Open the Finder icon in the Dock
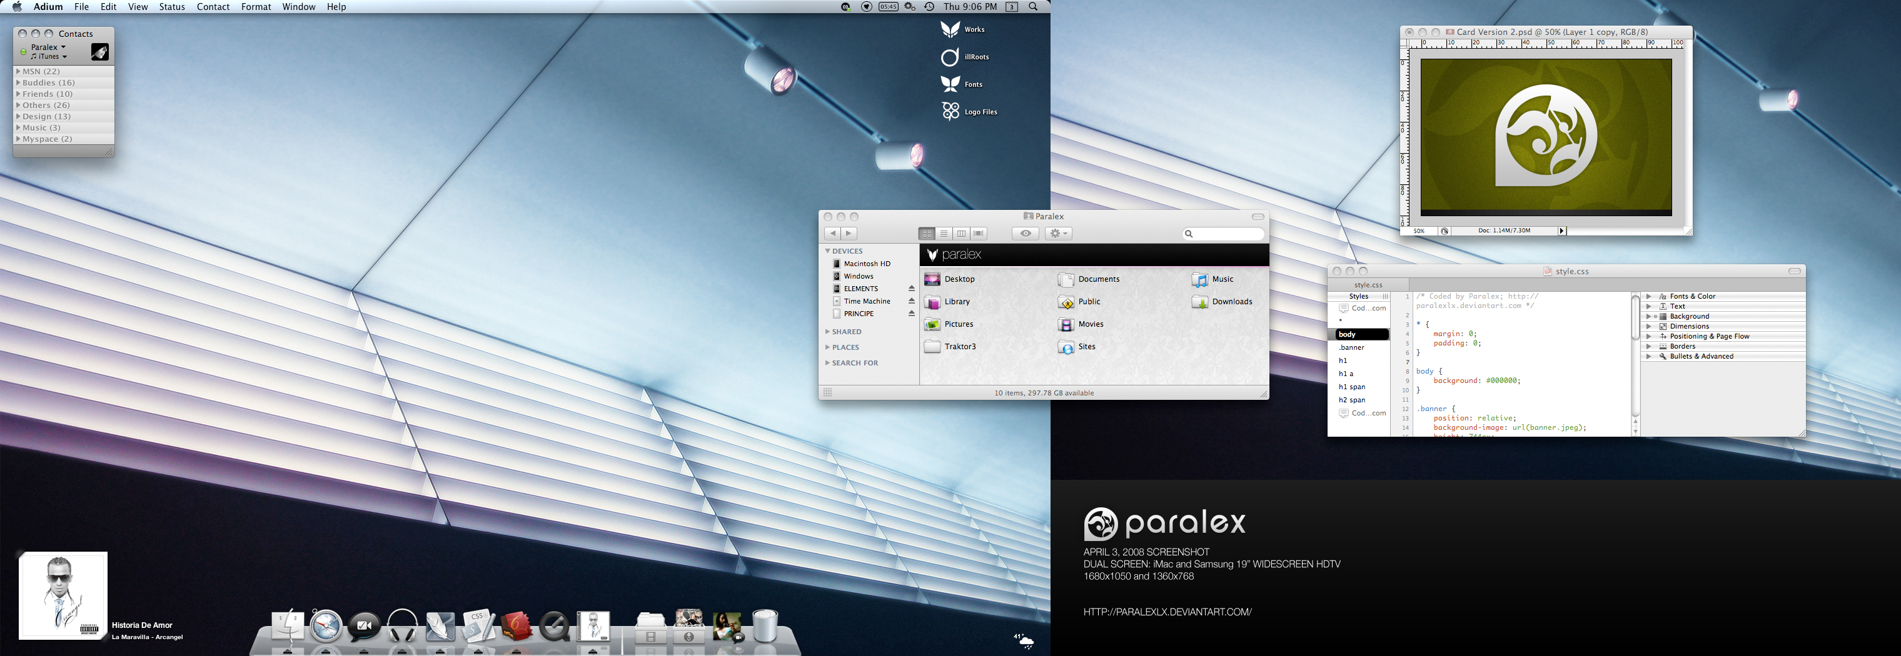Screen dimensions: 1901x656 pyautogui.click(x=288, y=627)
